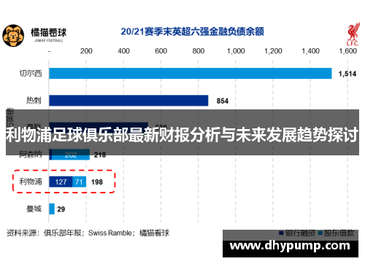The image size is (365, 264).
Task: Click the 200 axis tick label
Action: (86, 51)
